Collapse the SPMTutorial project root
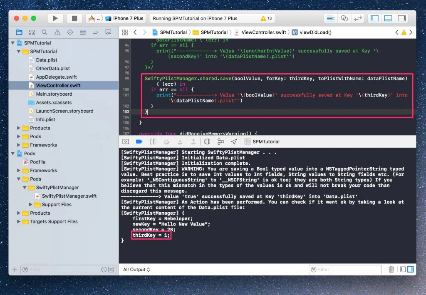Screen dimensions: 426x295 tap(13, 43)
